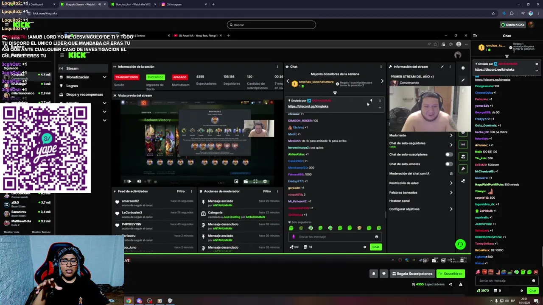
Task: Open the Feed de actividades three-dot menu
Action: click(x=191, y=191)
